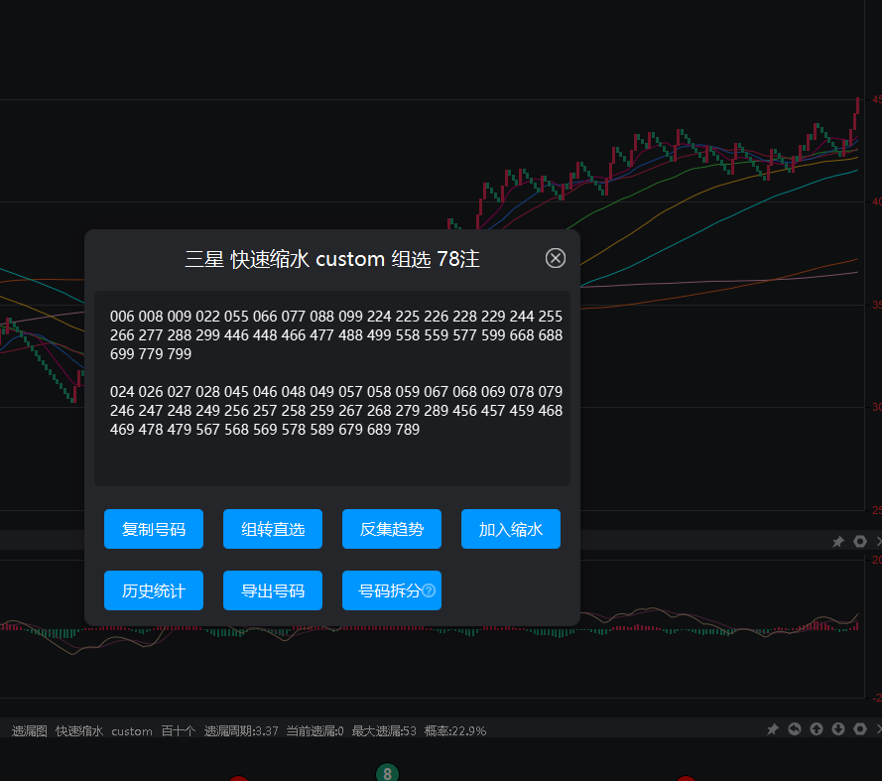
Task: Open 反集趋势 view
Action: click(392, 529)
